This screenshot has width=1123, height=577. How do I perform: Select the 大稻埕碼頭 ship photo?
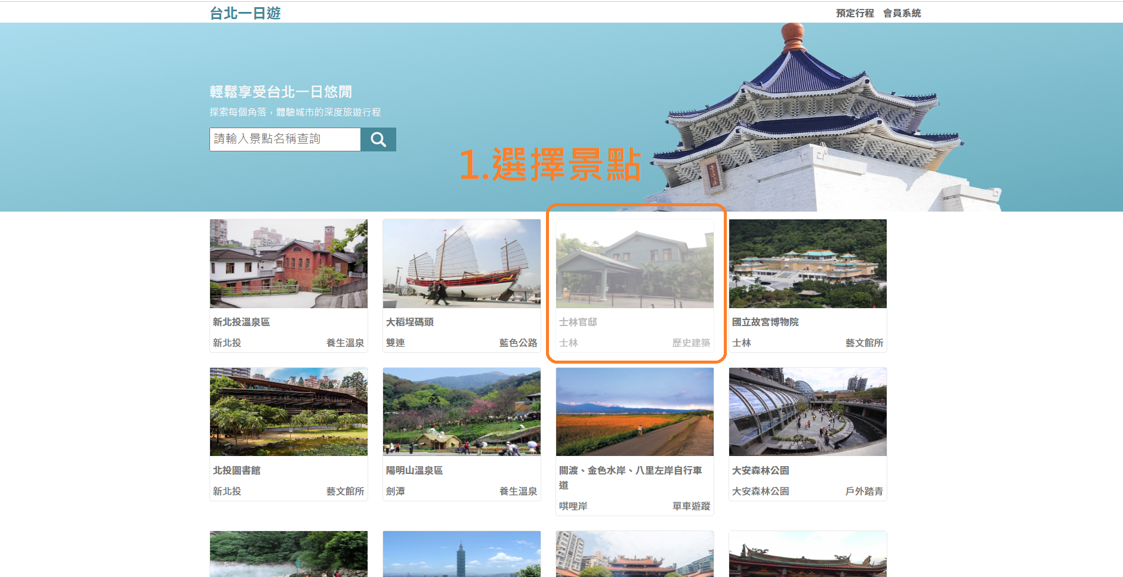click(462, 263)
